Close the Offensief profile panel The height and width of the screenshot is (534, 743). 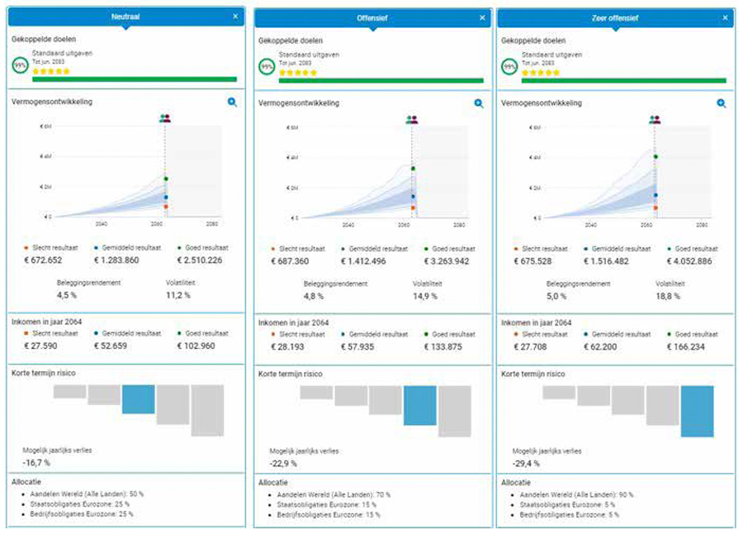pyautogui.click(x=483, y=17)
